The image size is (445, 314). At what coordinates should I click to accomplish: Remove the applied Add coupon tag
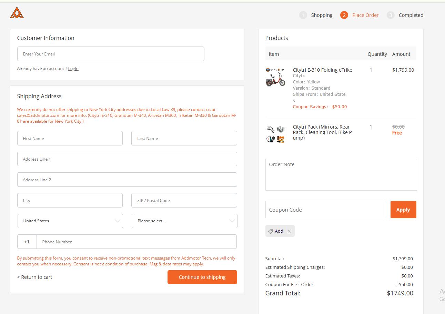(x=289, y=231)
